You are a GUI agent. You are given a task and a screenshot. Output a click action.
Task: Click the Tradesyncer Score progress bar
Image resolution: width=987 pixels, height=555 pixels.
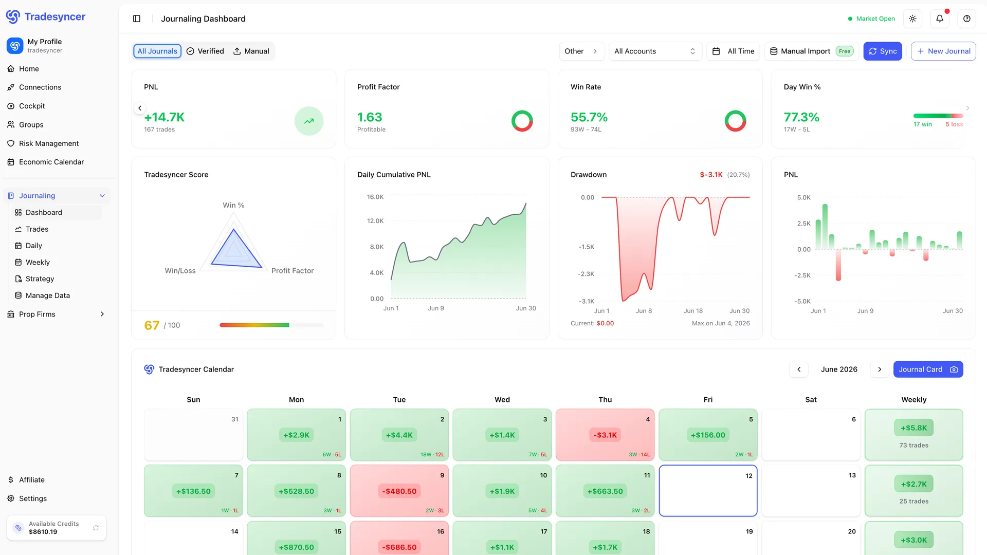271,325
